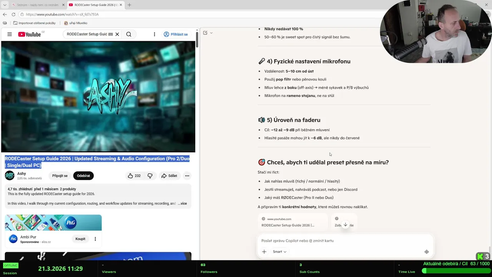Click the second source card globe icon
Image resolution: width=492 pixels, height=277 pixels.
pos(337,219)
